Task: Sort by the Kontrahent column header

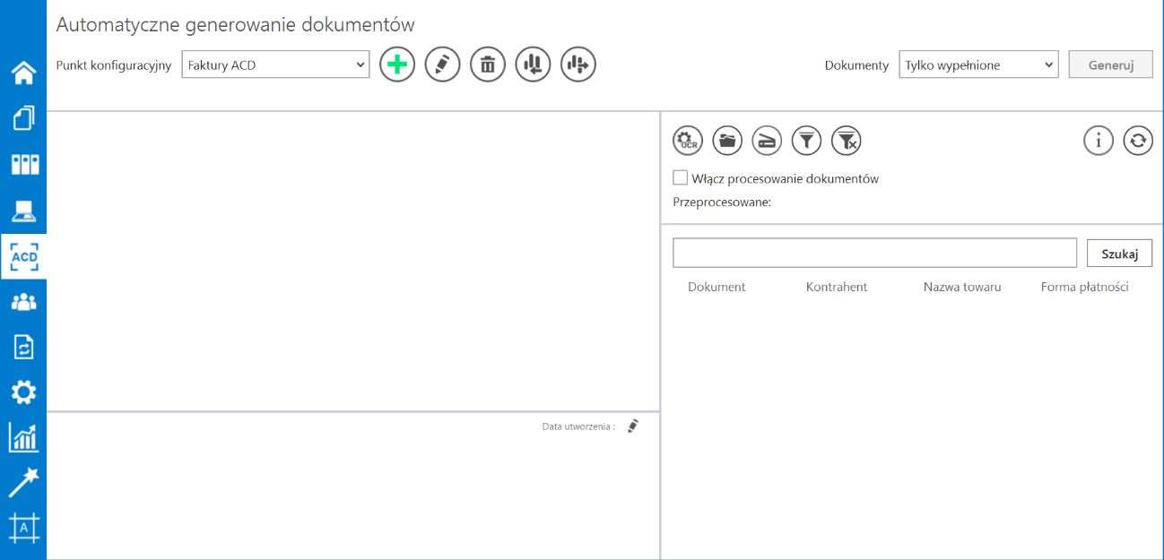Action: point(837,287)
